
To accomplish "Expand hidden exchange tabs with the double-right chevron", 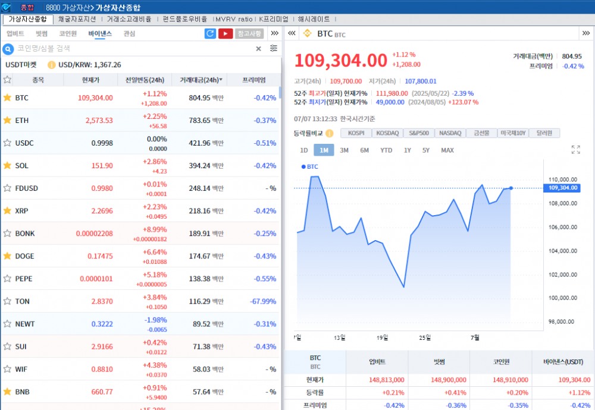I will [x=274, y=33].
